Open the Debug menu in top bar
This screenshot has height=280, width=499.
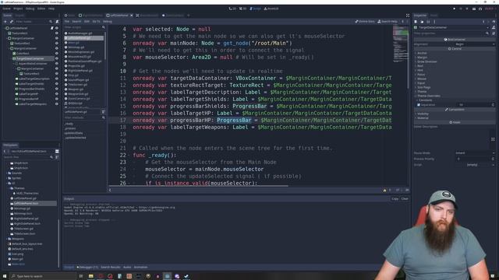30,9
